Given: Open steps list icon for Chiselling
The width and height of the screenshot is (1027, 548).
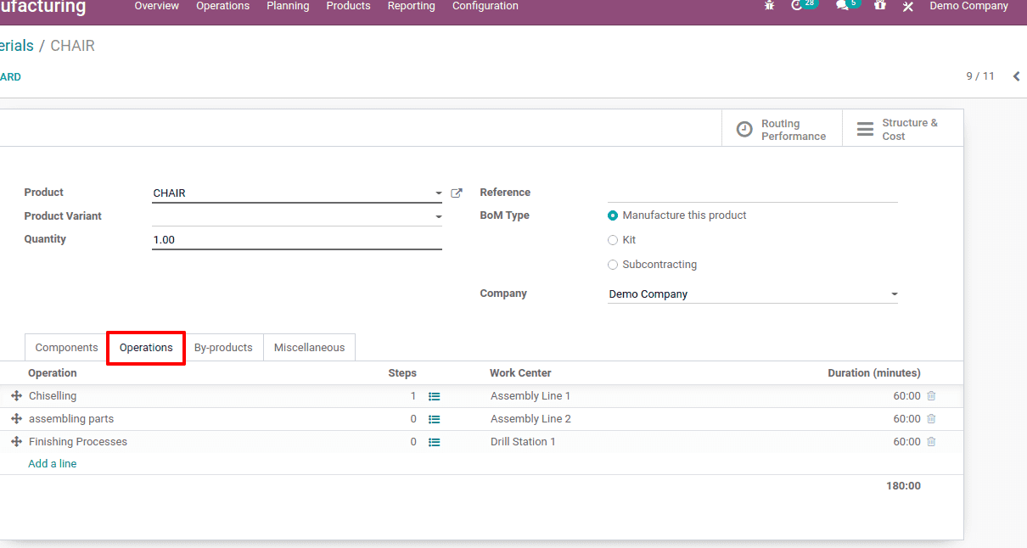Looking at the screenshot, I should (435, 396).
